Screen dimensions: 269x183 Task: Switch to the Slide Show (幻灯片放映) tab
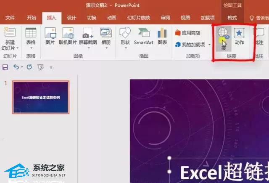coord(139,18)
